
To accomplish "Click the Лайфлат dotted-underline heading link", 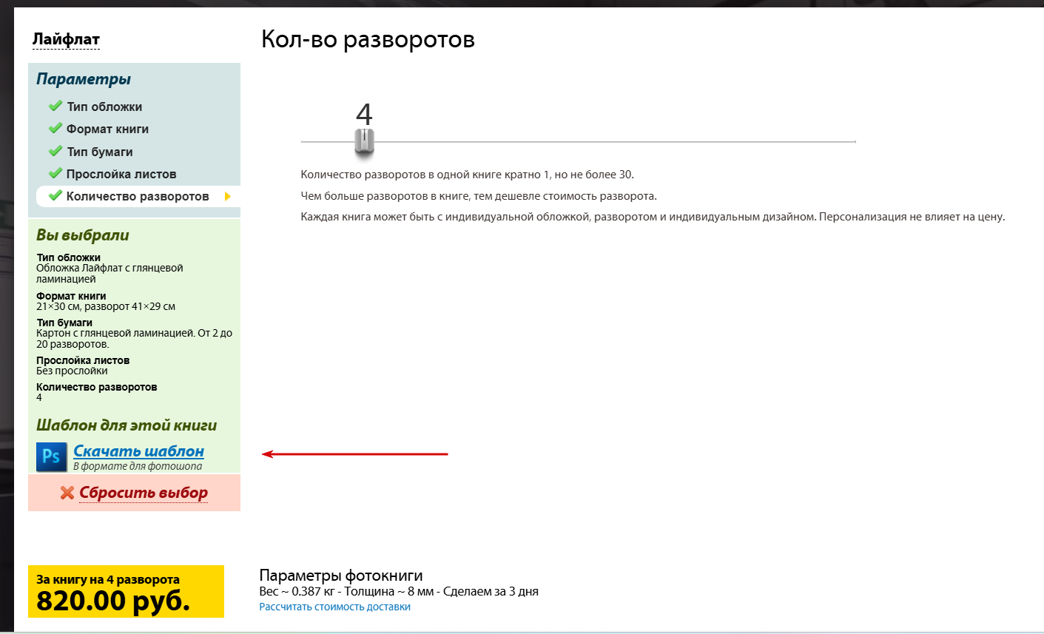I will point(66,39).
